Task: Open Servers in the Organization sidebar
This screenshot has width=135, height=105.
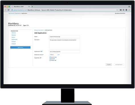Action: tap(13, 37)
